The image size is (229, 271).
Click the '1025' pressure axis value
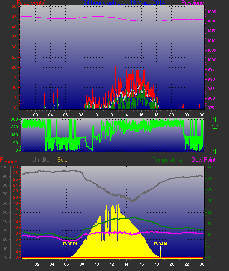[x=212, y=12]
